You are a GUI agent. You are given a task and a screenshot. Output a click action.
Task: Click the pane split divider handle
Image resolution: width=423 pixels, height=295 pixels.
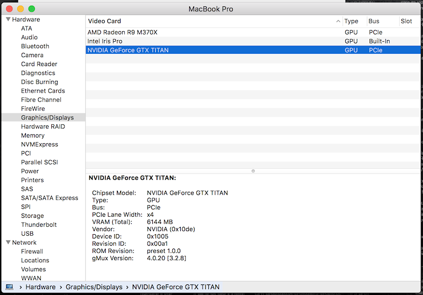point(253,171)
